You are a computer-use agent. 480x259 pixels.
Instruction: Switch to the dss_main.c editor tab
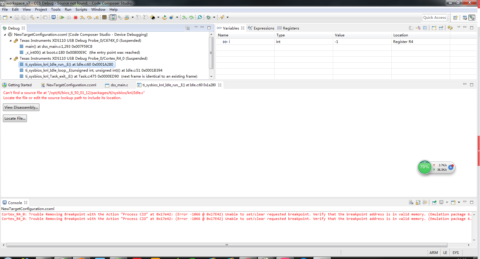click(117, 85)
